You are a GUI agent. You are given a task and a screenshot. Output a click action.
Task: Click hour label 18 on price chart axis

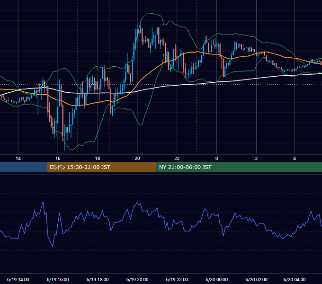98,159
